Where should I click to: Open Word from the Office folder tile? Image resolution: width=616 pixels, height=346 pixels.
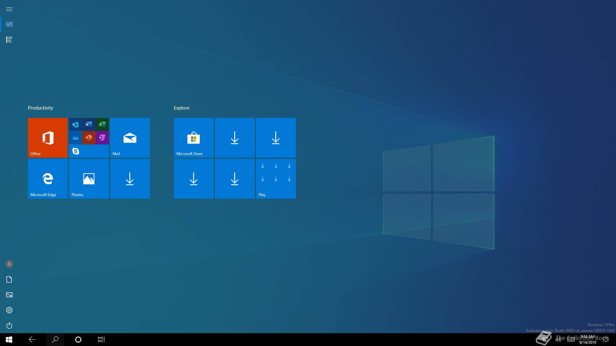89,124
